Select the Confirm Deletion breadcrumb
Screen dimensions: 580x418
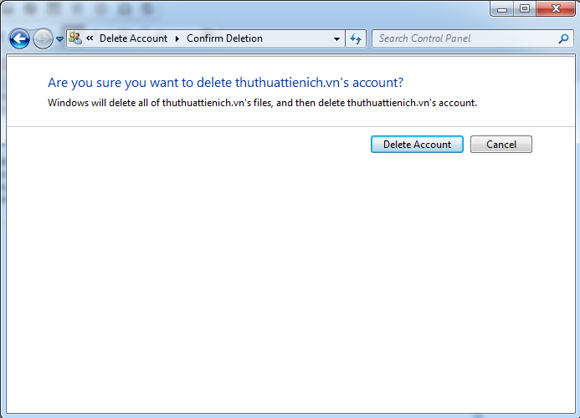pos(224,38)
